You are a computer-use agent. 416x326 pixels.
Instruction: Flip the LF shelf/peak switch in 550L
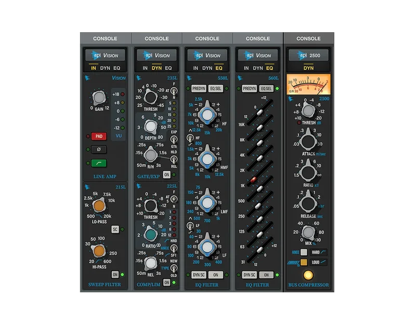pyautogui.click(x=190, y=226)
